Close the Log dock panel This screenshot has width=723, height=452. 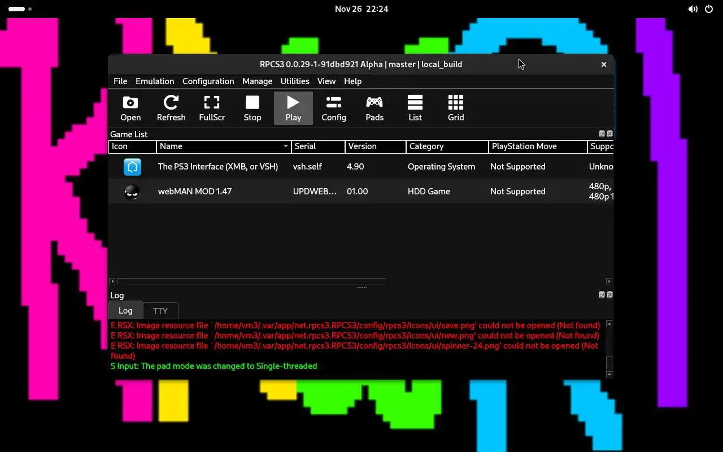[609, 295]
